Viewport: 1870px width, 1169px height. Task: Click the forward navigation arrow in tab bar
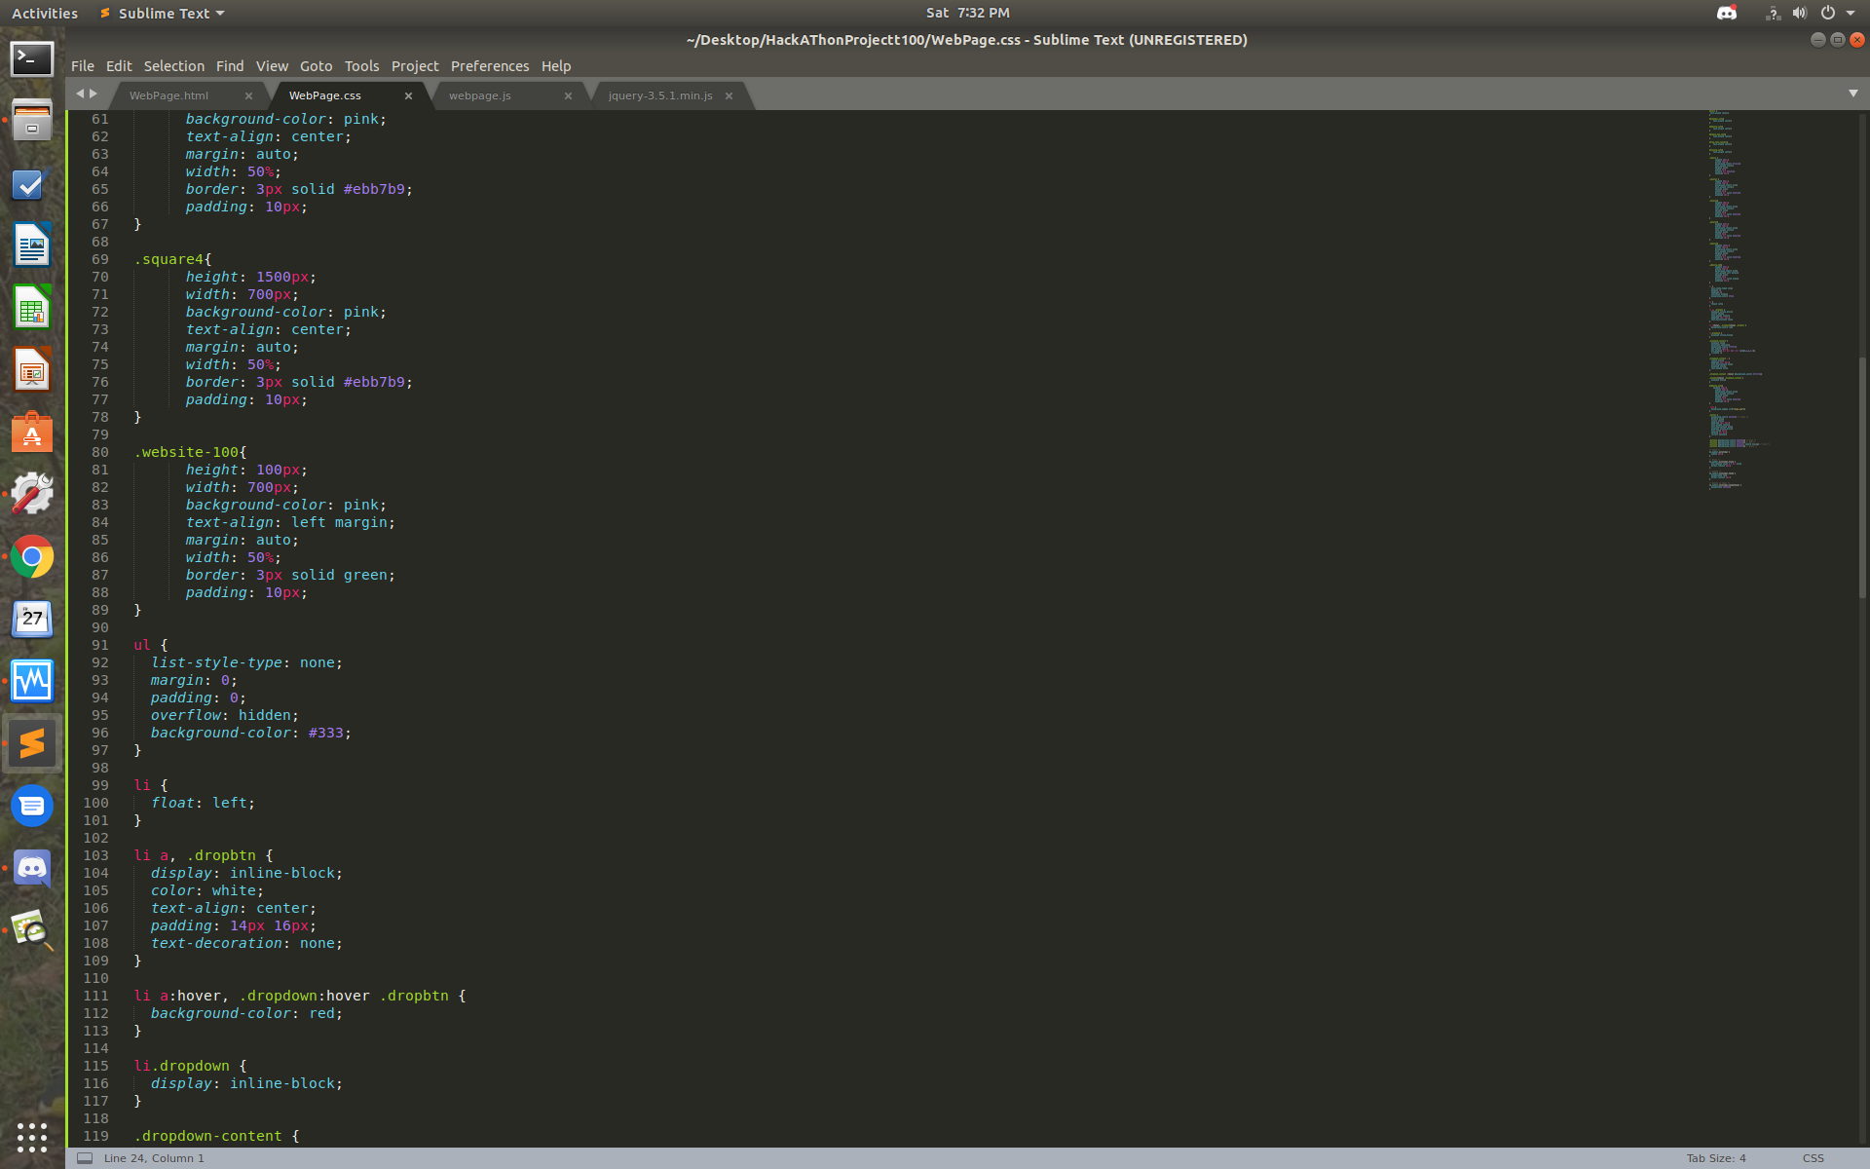tap(93, 94)
